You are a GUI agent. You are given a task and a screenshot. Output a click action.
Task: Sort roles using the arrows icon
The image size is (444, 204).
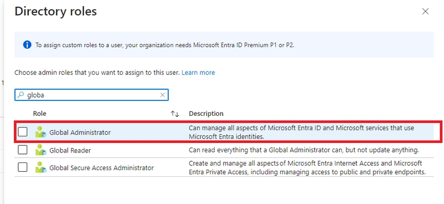click(x=175, y=114)
